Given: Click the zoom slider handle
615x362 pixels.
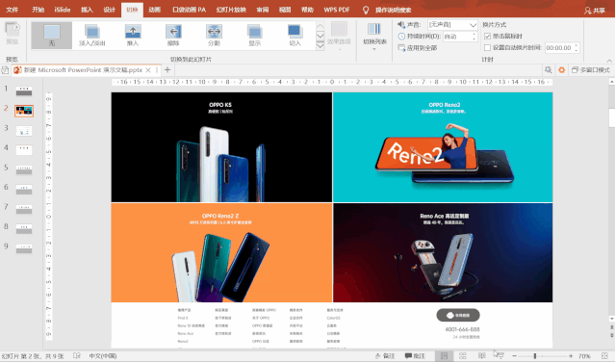Looking at the screenshot, I should pyautogui.click(x=534, y=355).
